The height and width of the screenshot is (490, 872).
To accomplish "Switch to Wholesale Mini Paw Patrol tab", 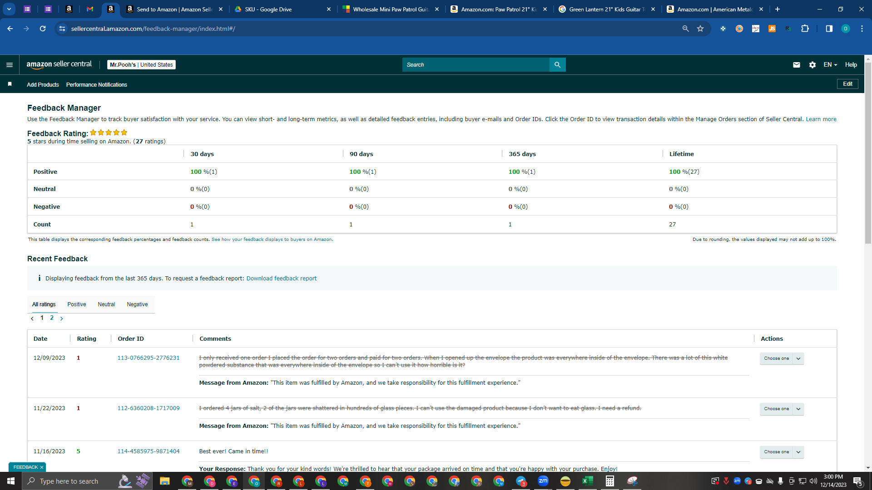I will (391, 9).
